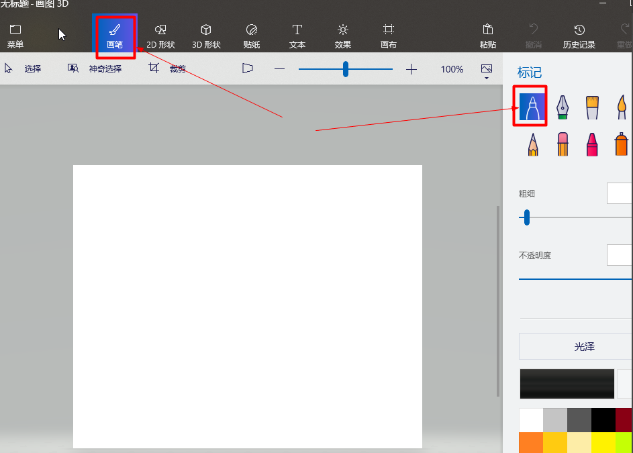The width and height of the screenshot is (633, 453).
Task: Click the current black color preview
Action: point(567,384)
